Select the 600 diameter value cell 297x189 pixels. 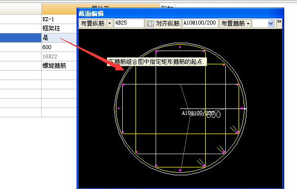59,47
